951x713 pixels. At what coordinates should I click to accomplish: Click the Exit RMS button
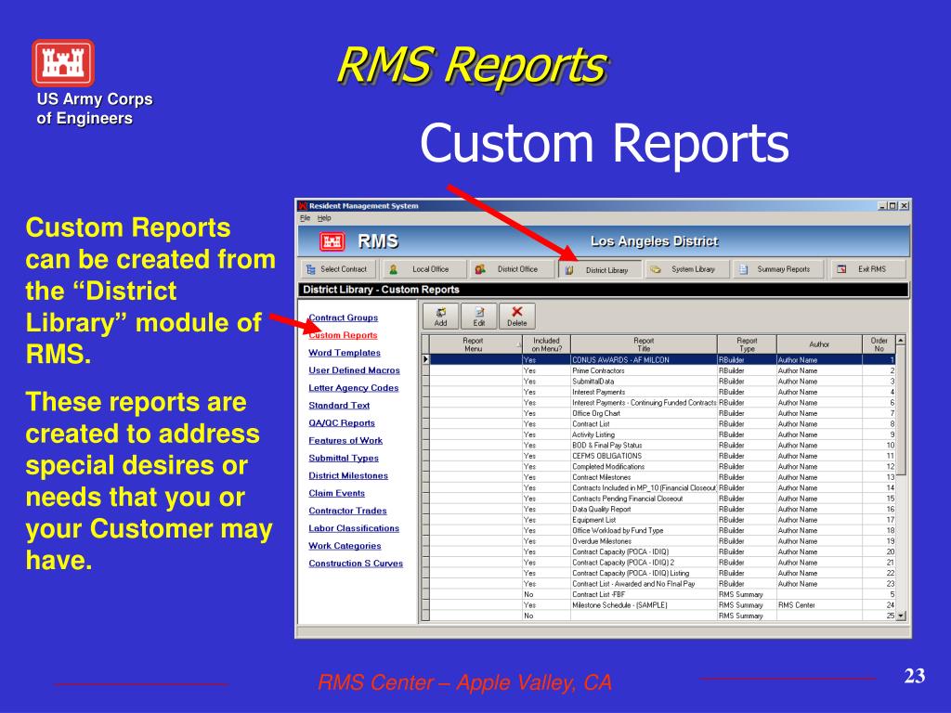[x=867, y=269]
